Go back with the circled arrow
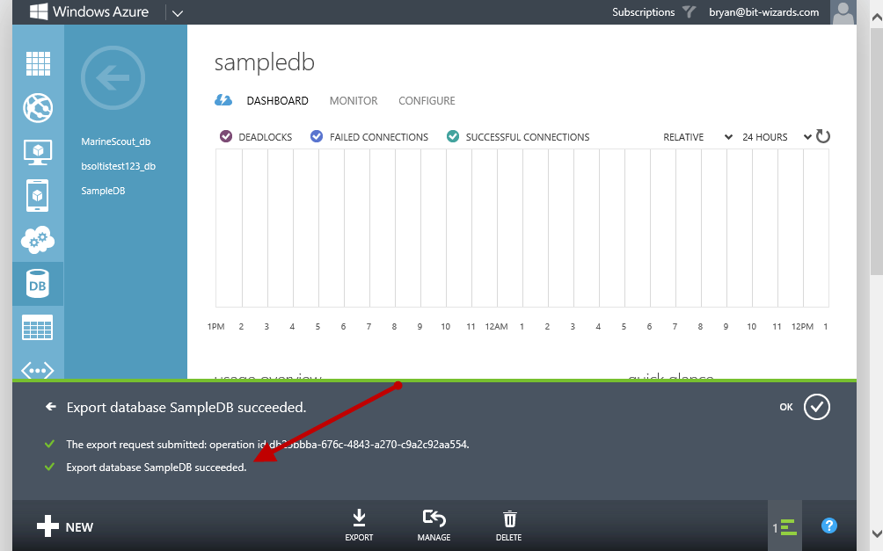 113,77
